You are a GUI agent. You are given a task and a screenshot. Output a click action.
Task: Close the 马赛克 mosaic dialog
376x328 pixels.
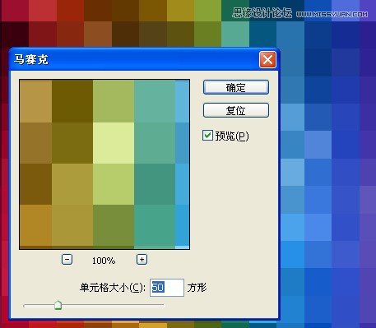267,59
